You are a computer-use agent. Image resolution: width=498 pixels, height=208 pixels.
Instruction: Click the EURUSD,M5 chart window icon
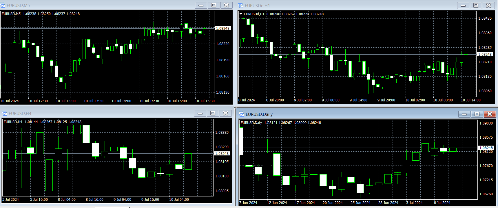(x=3, y=5)
